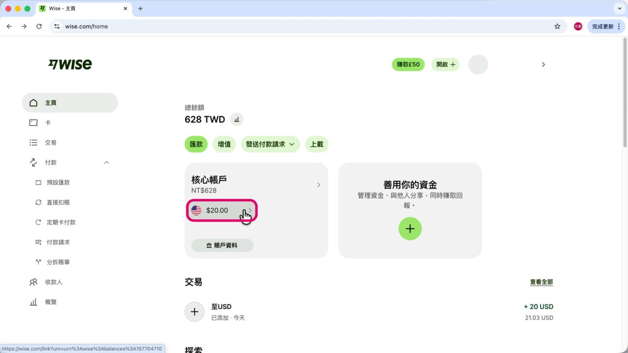Click the US flag icon
Image resolution: width=628 pixels, height=353 pixels.
196,210
